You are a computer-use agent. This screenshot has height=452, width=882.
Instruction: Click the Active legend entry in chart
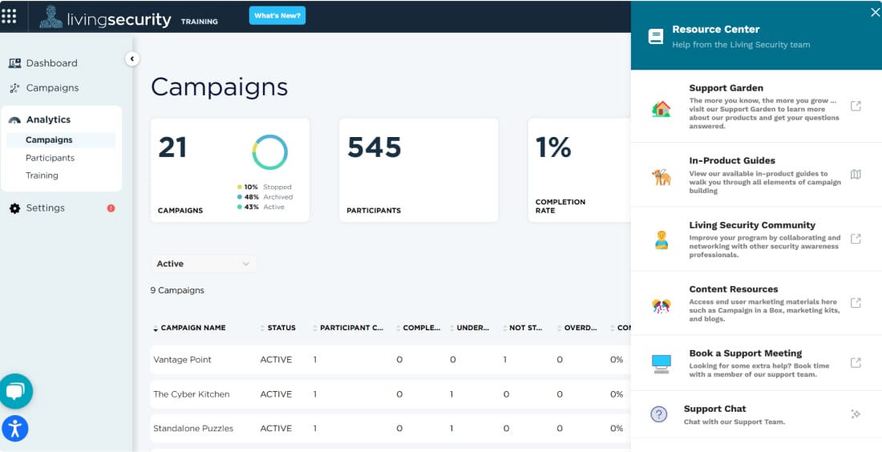coord(261,207)
